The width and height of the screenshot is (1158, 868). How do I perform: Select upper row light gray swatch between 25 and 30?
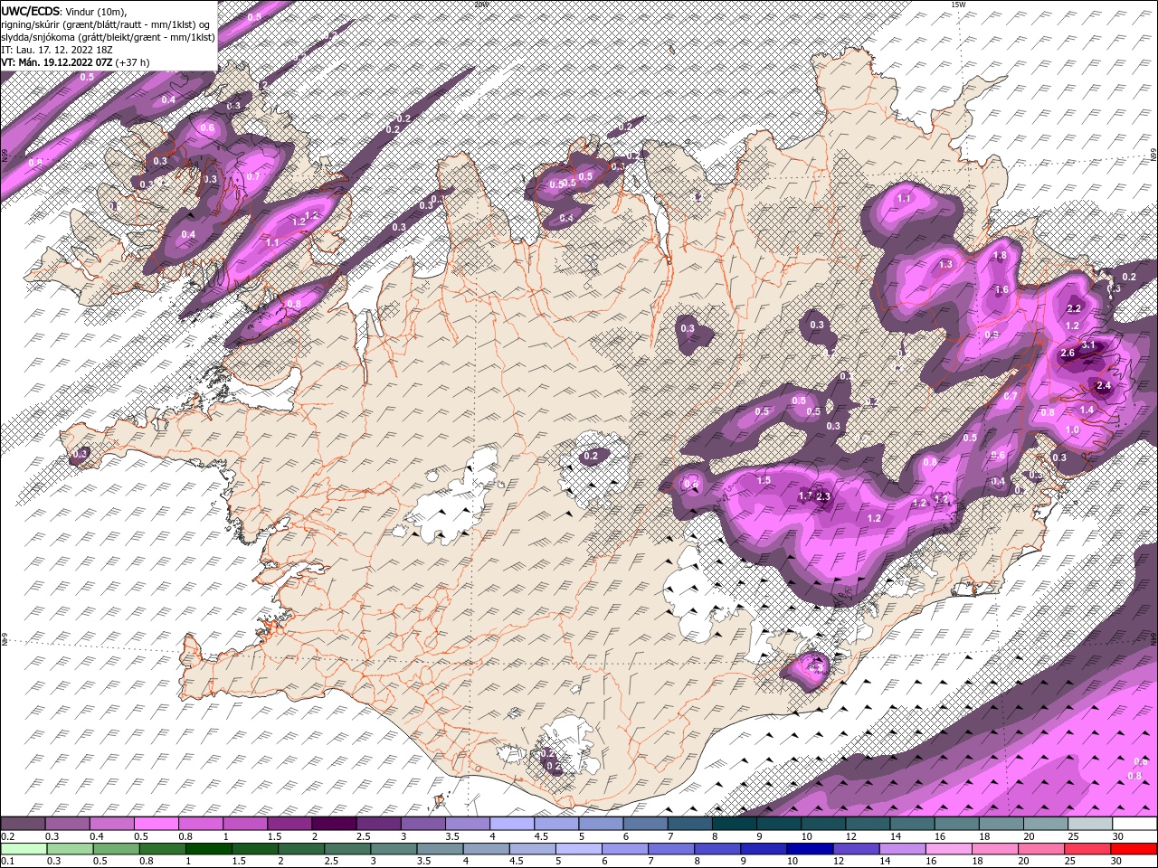click(1091, 824)
